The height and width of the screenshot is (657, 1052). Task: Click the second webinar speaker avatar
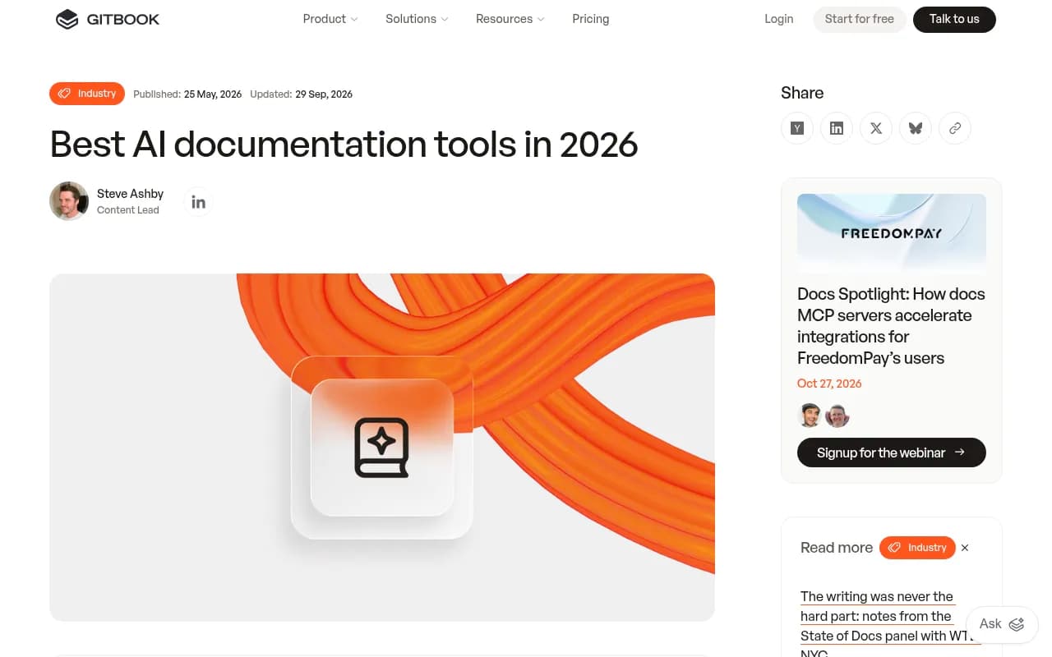click(x=837, y=416)
